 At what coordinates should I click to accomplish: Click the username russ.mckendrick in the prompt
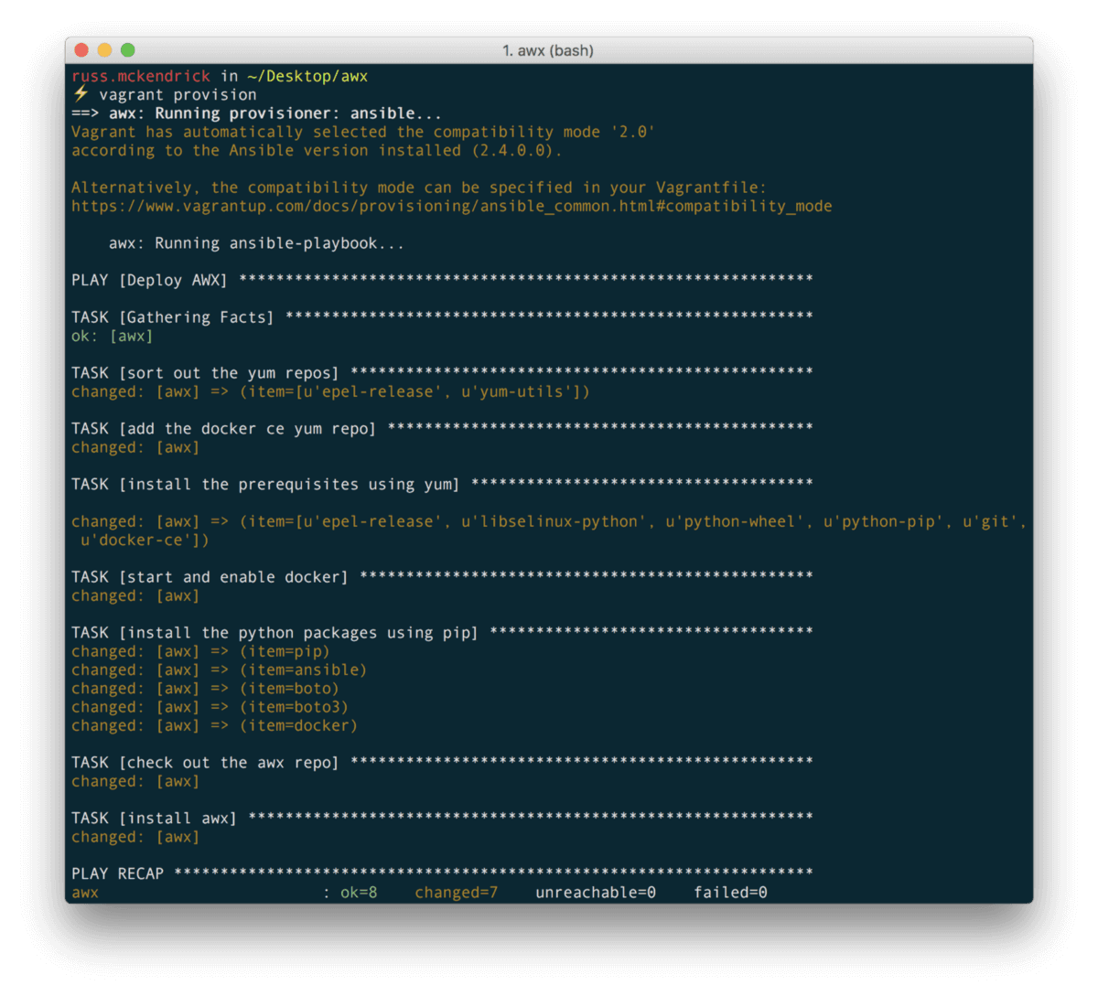[x=141, y=77]
